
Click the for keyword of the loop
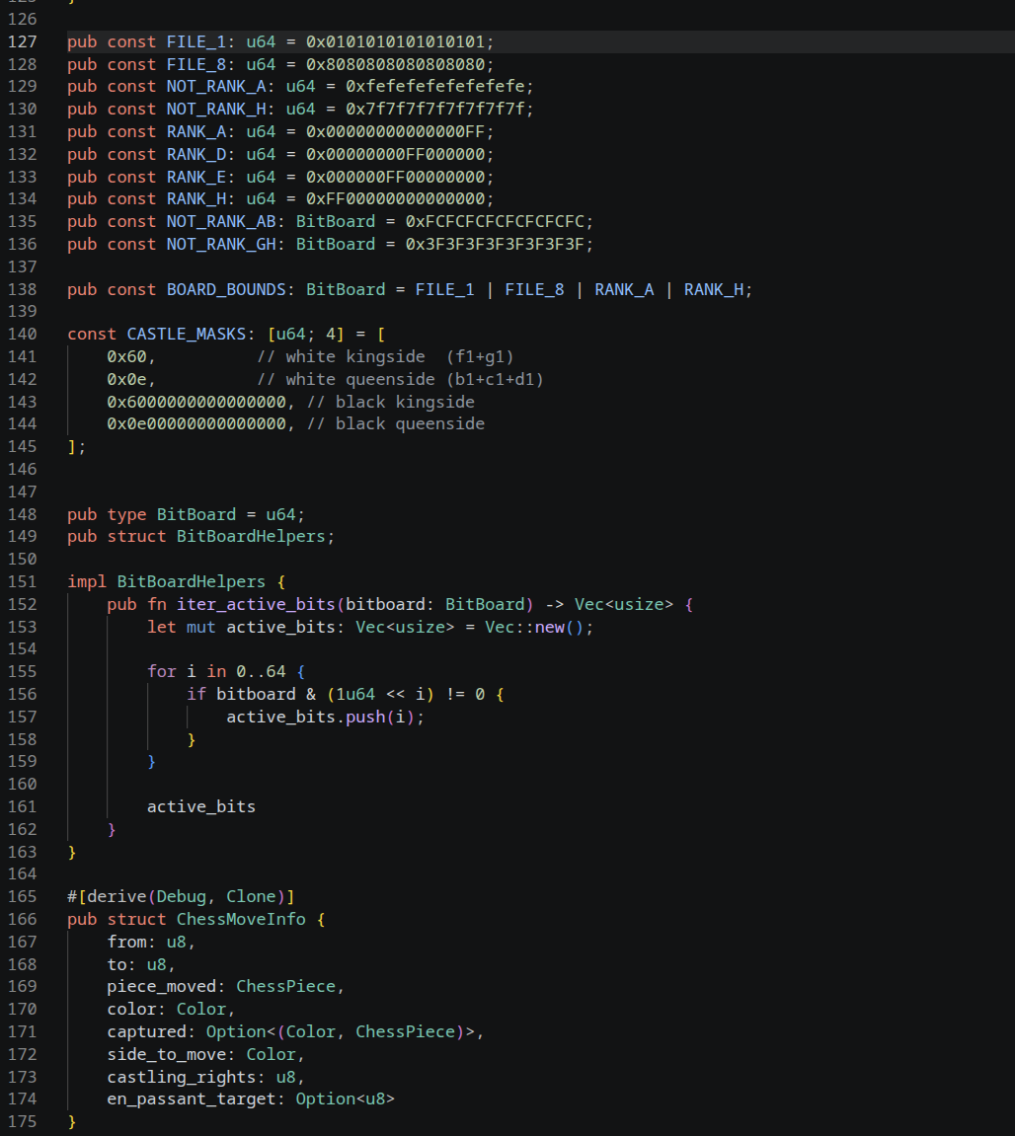click(x=162, y=671)
